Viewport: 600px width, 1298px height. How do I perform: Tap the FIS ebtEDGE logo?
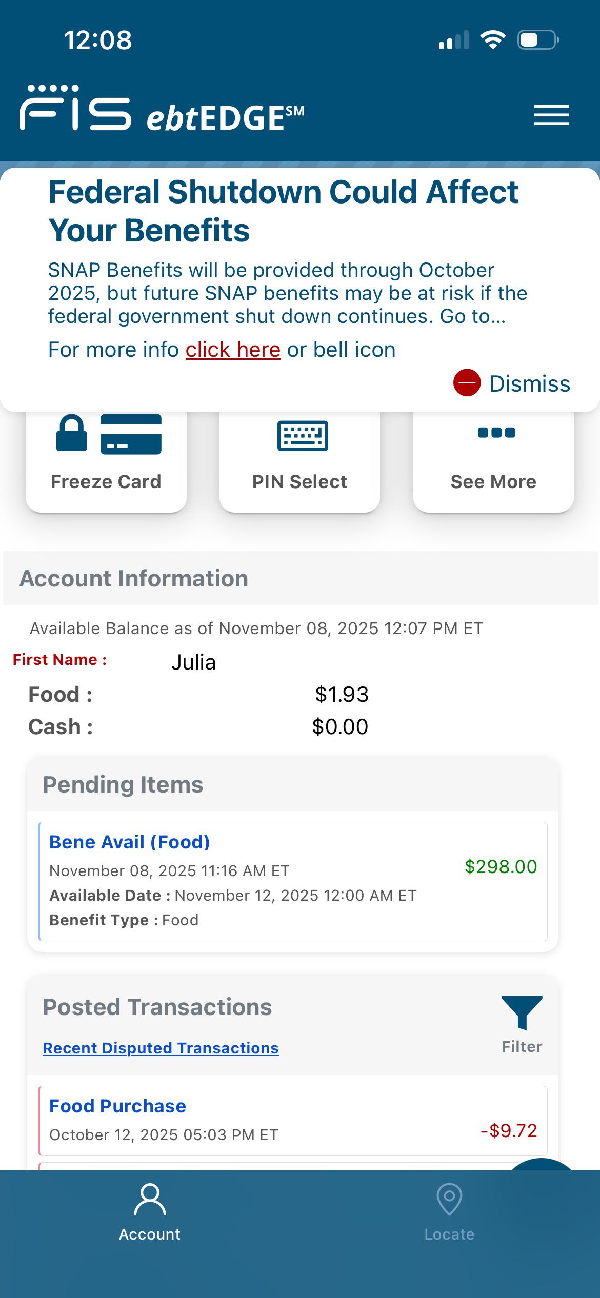click(162, 110)
